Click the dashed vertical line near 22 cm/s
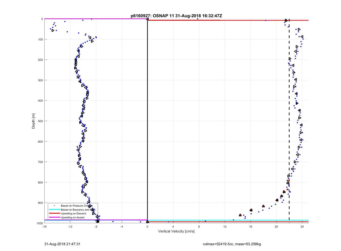Screen dimensions: 341x251 (x=289, y=121)
